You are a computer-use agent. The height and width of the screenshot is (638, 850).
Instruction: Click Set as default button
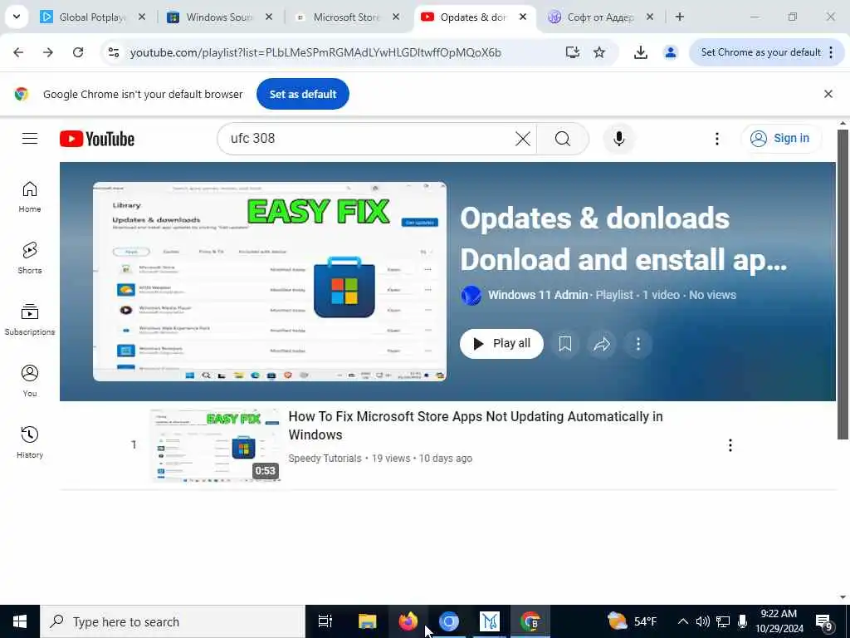(302, 95)
